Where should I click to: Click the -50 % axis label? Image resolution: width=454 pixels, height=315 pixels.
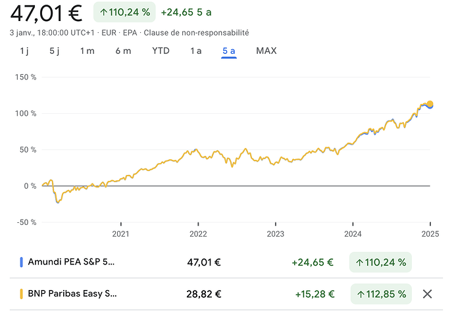click(x=26, y=222)
